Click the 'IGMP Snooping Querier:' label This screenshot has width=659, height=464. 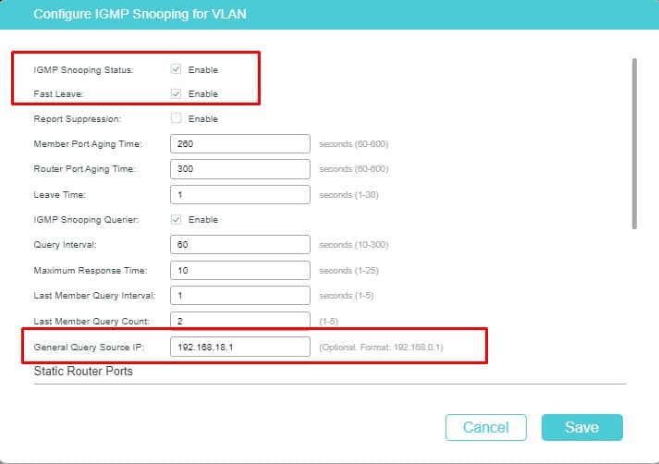(86, 219)
